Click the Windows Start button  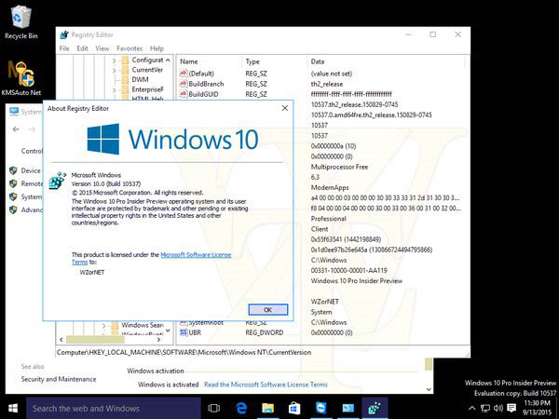[12, 408]
